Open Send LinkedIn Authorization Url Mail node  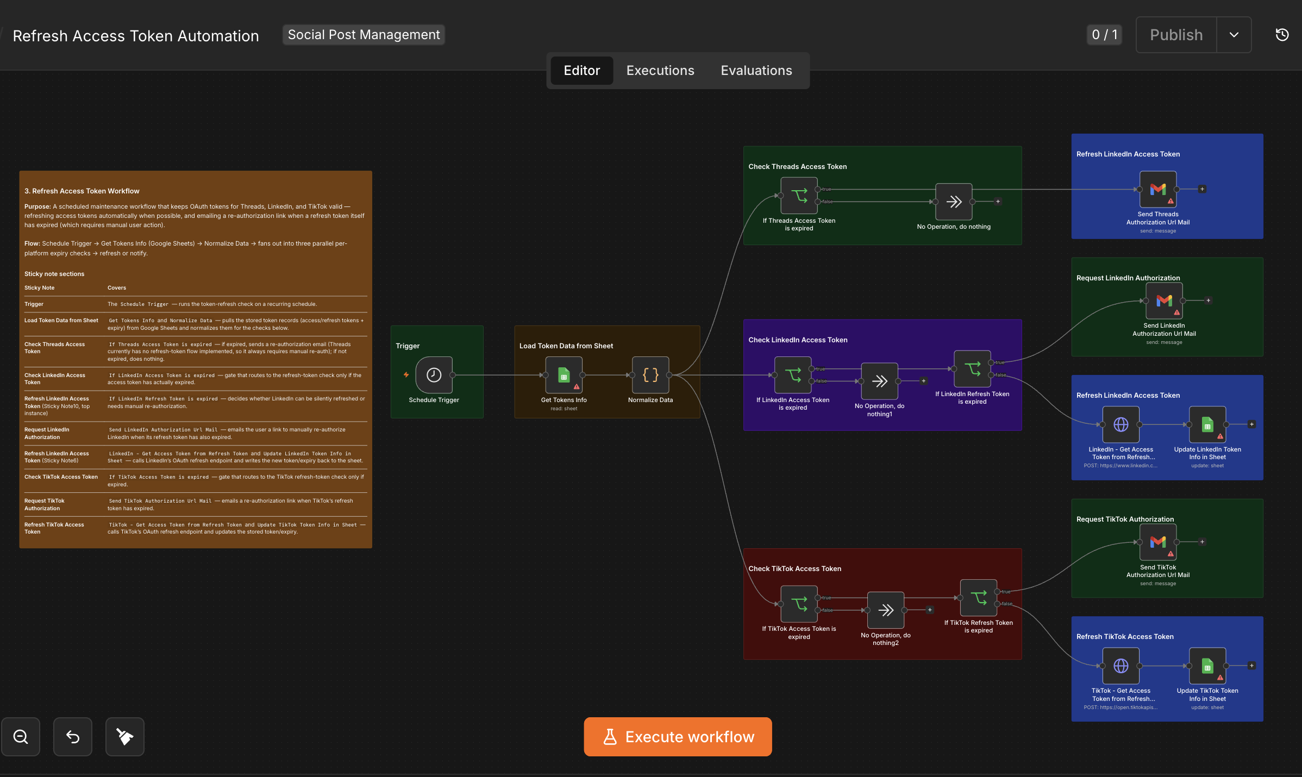coord(1164,300)
